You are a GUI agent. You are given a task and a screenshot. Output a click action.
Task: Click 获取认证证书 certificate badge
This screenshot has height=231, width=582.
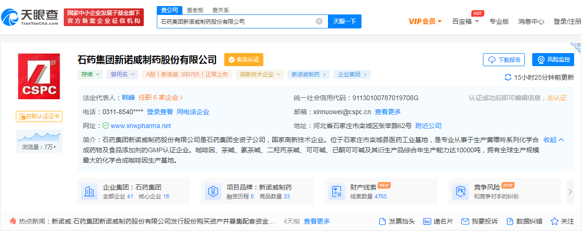(x=39, y=116)
